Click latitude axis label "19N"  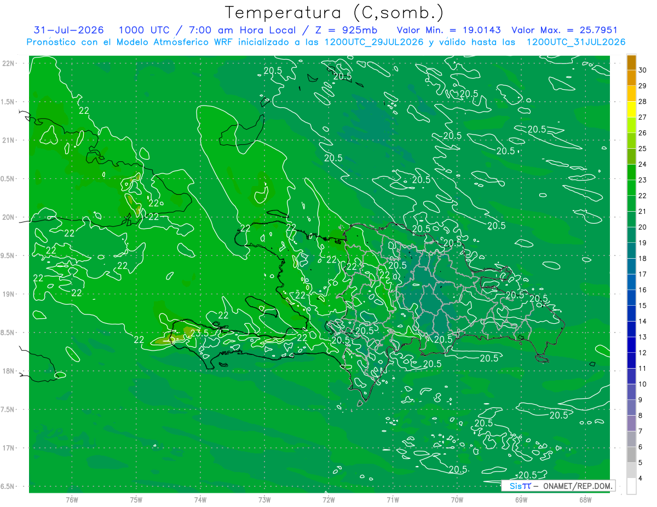(x=8, y=294)
